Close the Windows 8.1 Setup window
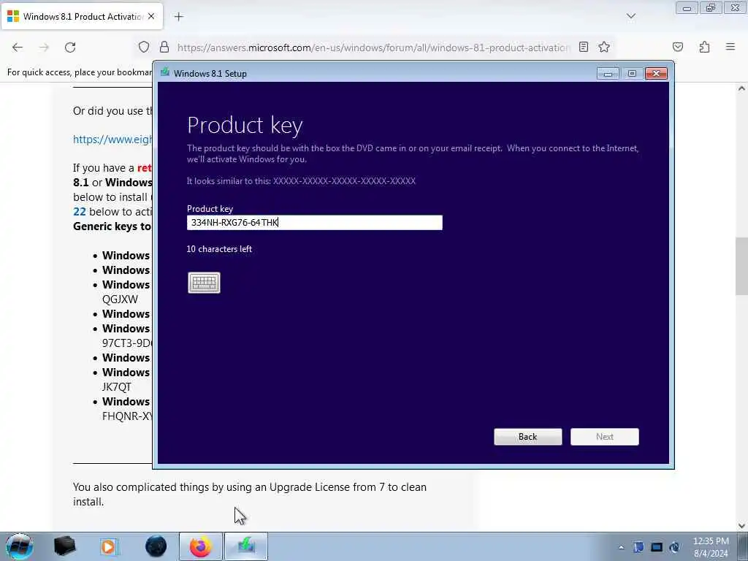 [656, 74]
